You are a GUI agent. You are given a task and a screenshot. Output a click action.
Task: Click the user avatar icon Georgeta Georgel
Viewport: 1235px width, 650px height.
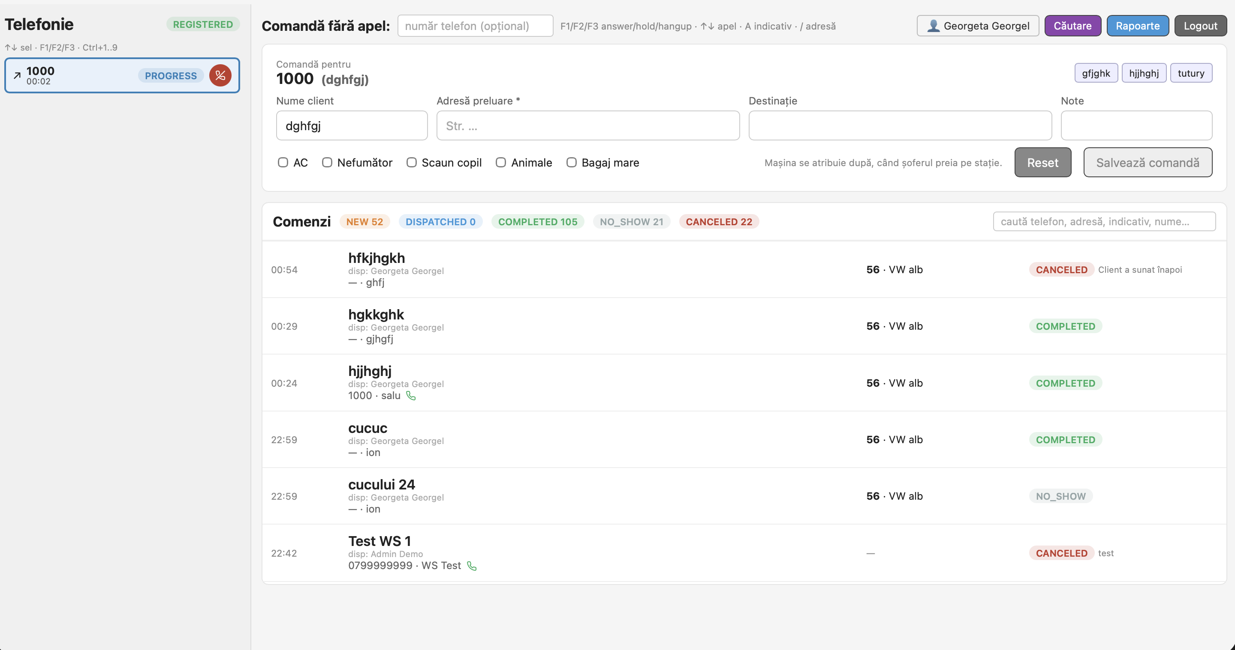click(933, 26)
